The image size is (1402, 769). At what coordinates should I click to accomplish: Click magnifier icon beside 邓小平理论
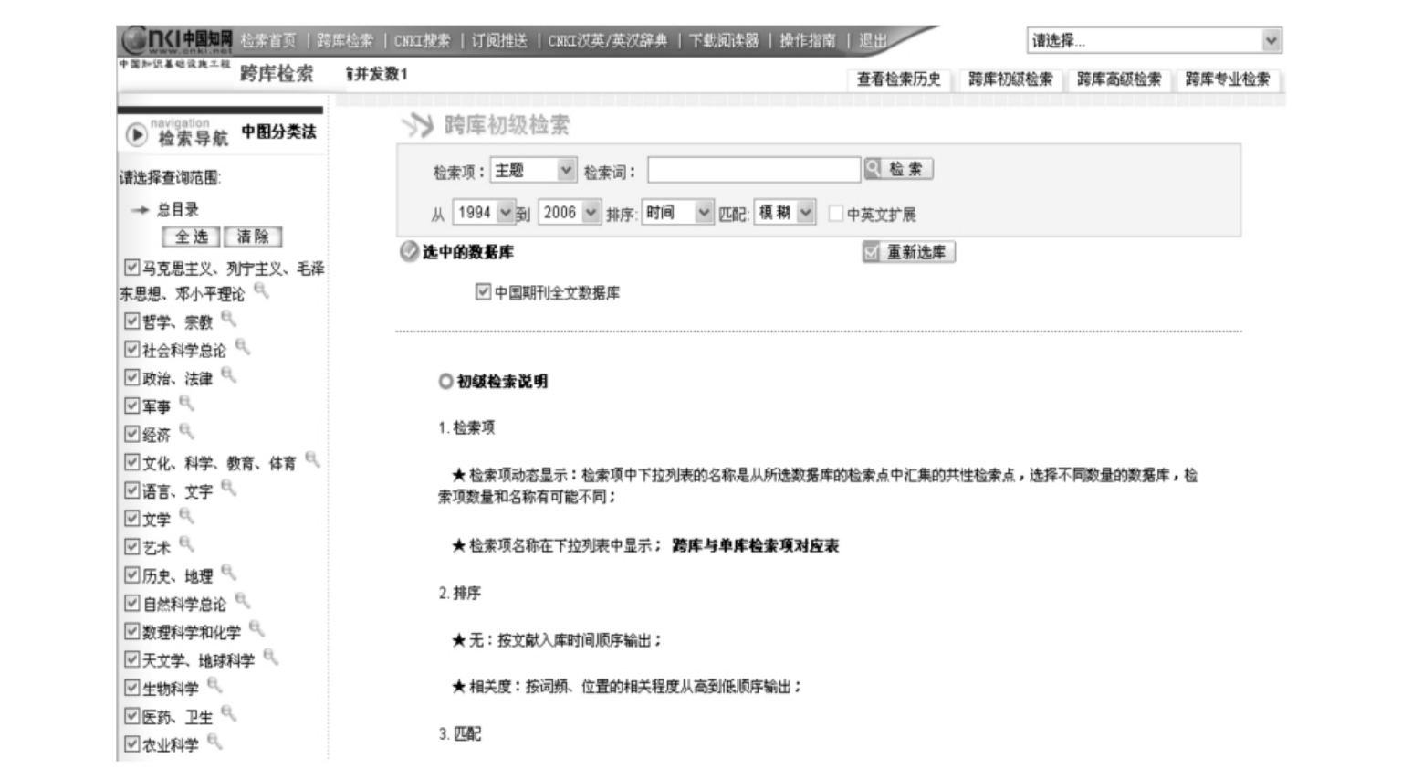tap(262, 291)
